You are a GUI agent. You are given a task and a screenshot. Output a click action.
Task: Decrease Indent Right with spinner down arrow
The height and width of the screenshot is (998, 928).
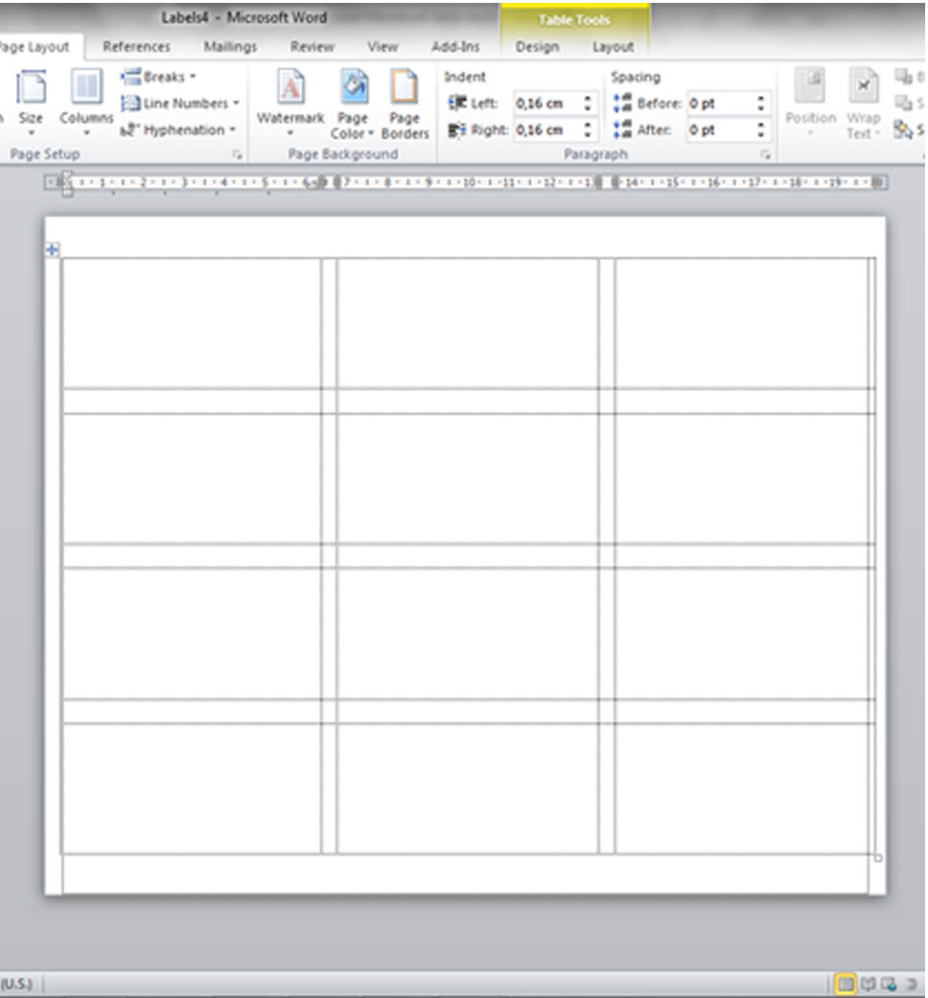pyautogui.click(x=588, y=135)
